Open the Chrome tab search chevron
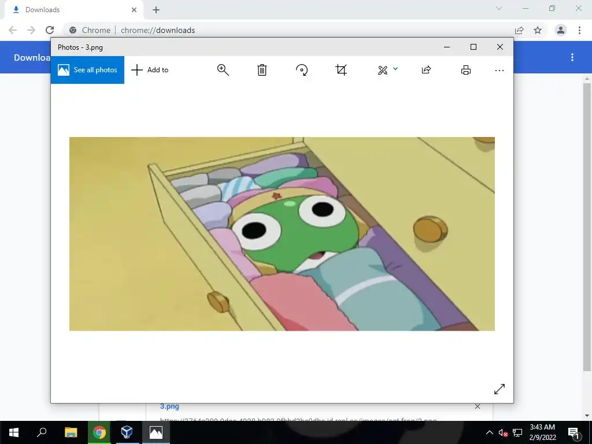This screenshot has width=592, height=444. (499, 8)
